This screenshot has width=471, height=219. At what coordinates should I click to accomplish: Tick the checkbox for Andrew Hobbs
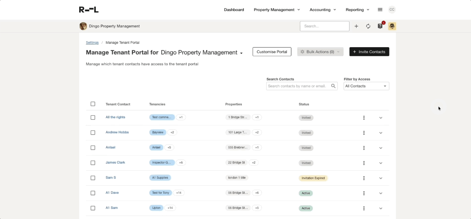(93, 133)
